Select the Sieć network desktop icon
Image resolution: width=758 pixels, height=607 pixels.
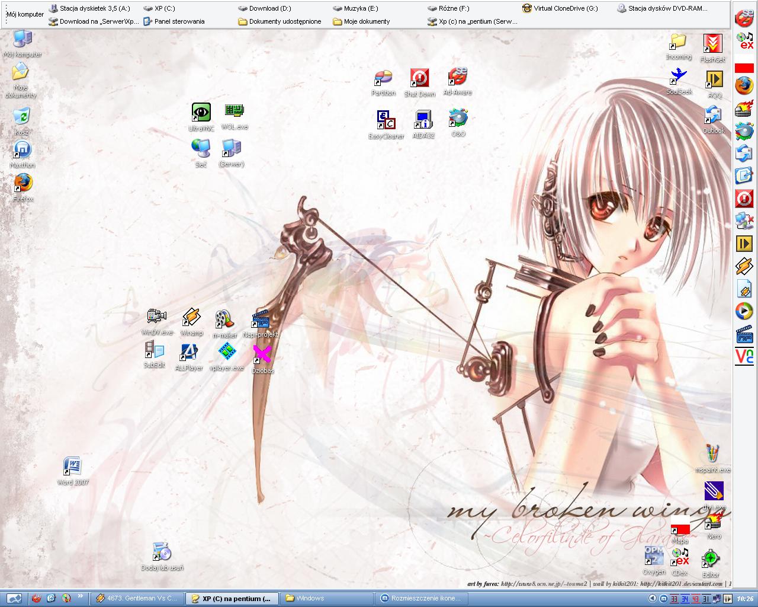(x=201, y=153)
